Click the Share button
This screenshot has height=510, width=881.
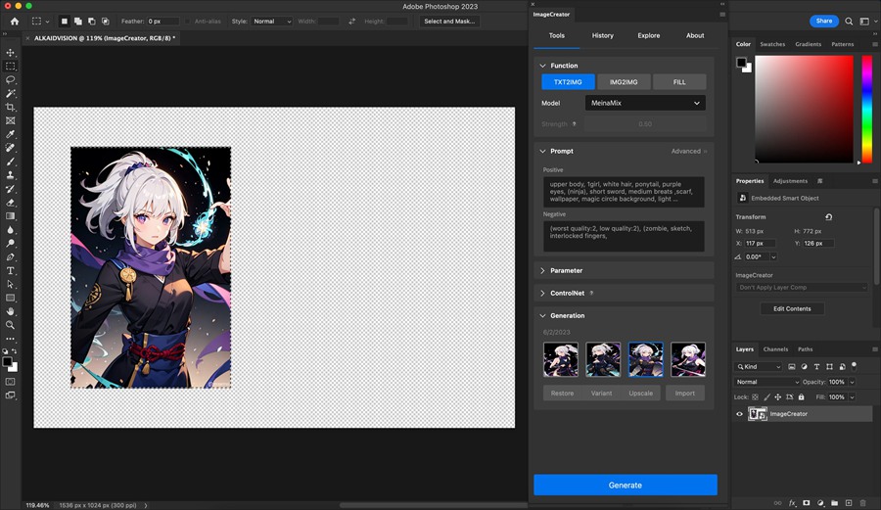pos(823,21)
